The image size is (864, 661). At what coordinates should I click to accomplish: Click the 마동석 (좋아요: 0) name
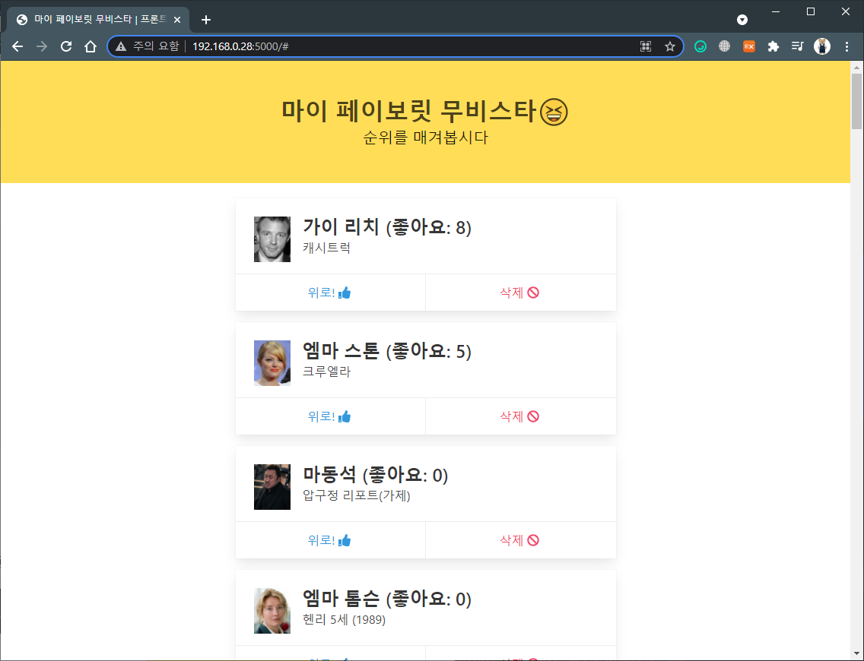click(375, 474)
